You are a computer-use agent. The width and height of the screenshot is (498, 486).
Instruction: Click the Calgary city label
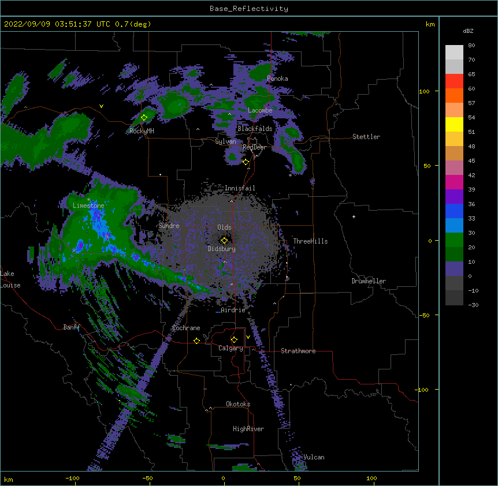tap(231, 348)
